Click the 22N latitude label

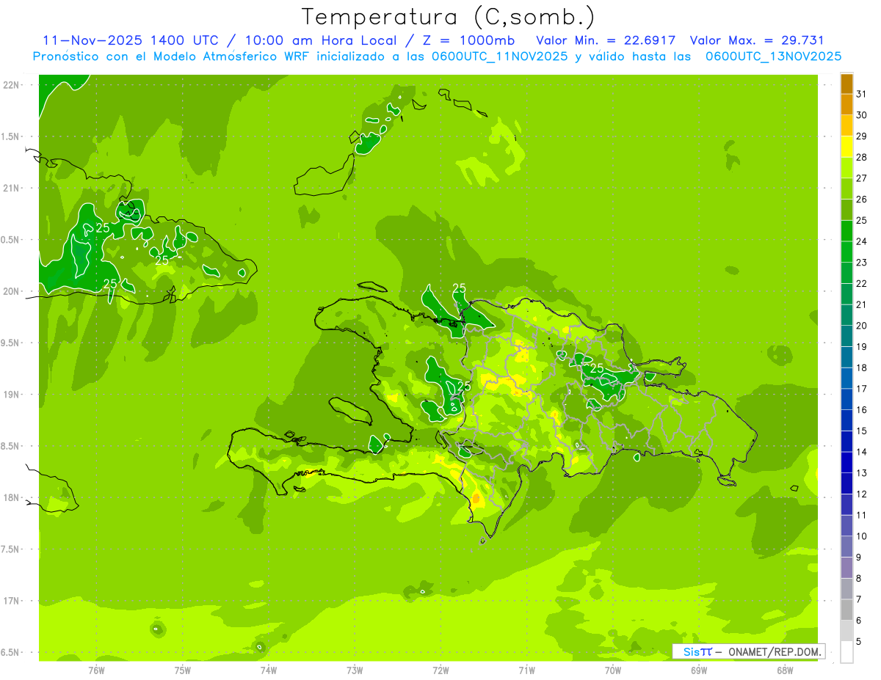point(10,84)
